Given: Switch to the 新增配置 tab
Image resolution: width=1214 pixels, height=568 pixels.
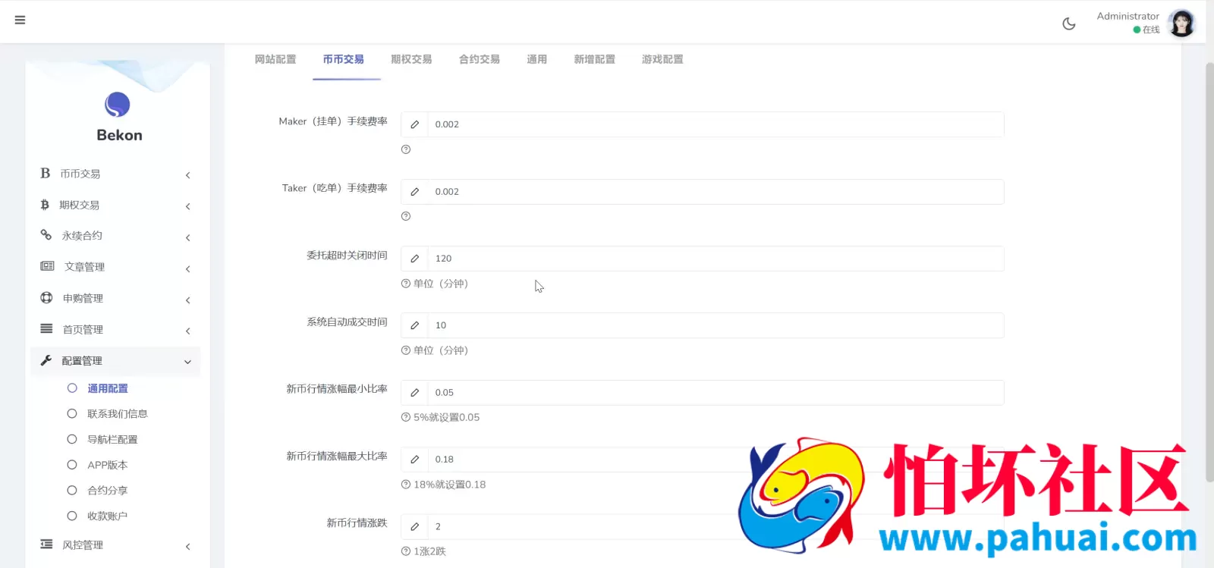Looking at the screenshot, I should click(595, 59).
